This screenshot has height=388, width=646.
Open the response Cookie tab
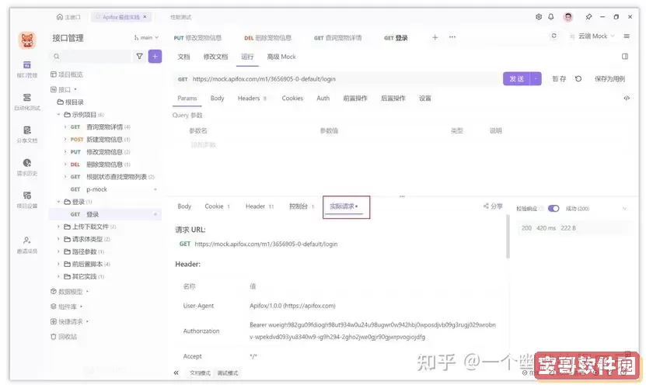pyautogui.click(x=217, y=206)
